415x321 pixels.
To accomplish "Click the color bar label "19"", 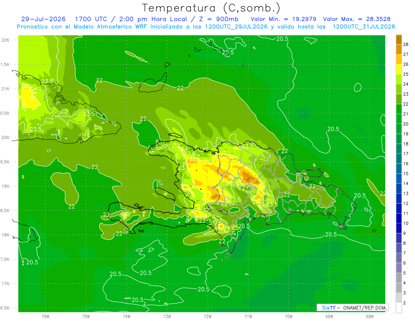I will coord(406,134).
